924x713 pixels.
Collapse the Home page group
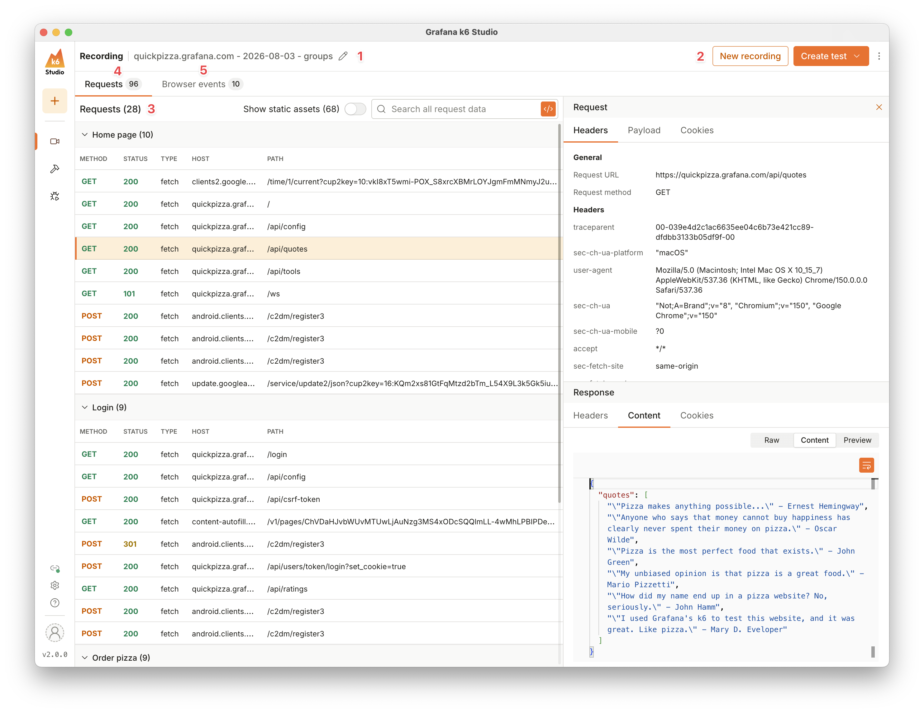click(x=85, y=135)
